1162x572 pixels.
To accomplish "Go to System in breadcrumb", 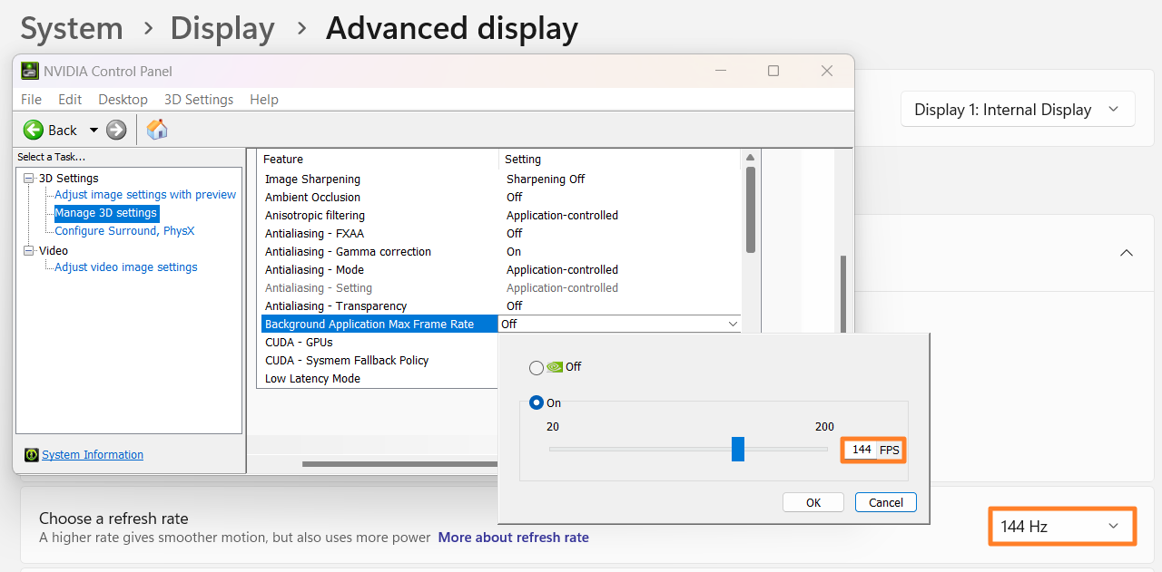I will tap(72, 29).
